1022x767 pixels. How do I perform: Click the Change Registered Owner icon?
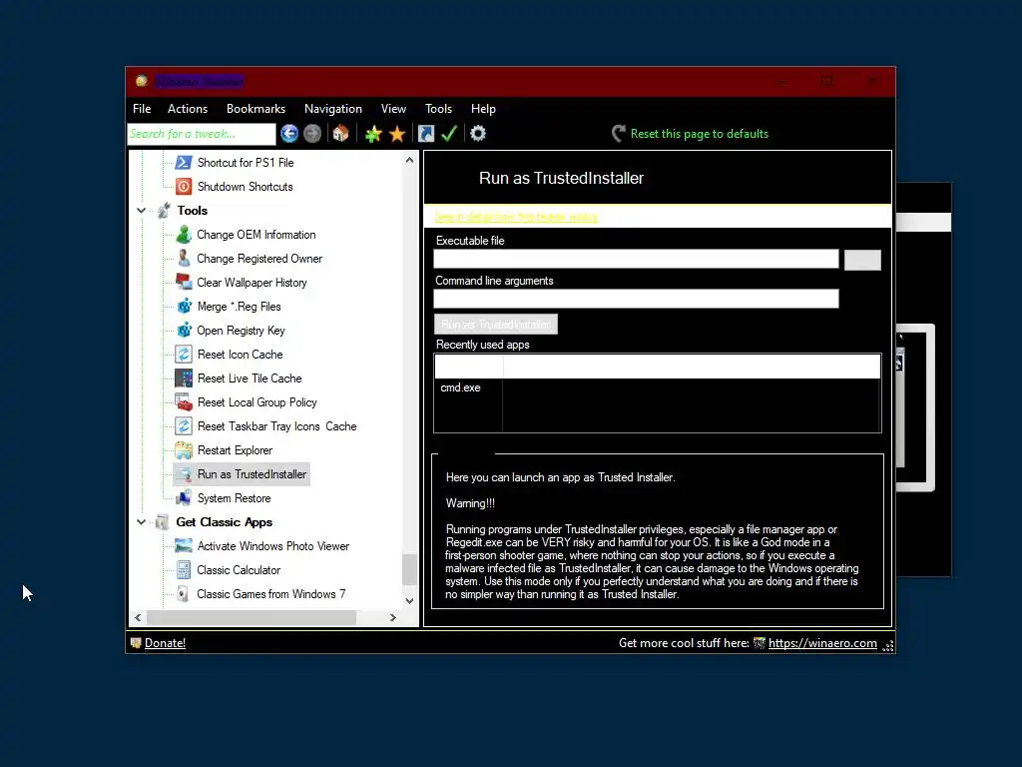click(x=184, y=259)
